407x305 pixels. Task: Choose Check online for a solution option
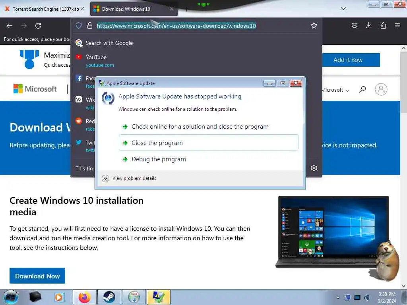tap(209, 127)
